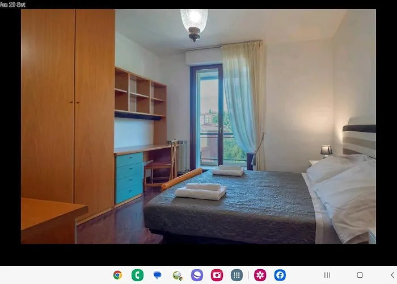Open the blue Messages app
This screenshot has height=284, width=397.
157,275
